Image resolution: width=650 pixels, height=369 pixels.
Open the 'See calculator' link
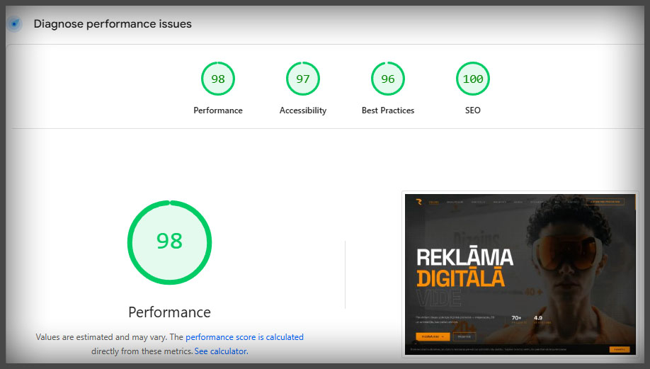click(x=221, y=351)
